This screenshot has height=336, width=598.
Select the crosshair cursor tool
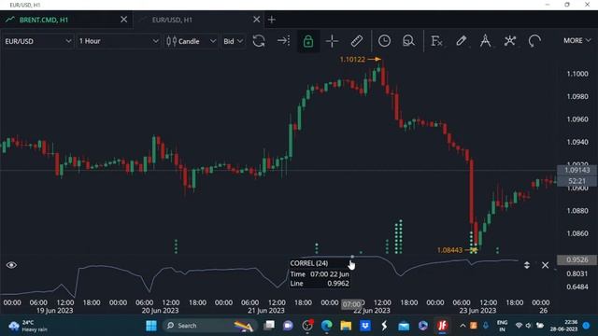pos(333,41)
